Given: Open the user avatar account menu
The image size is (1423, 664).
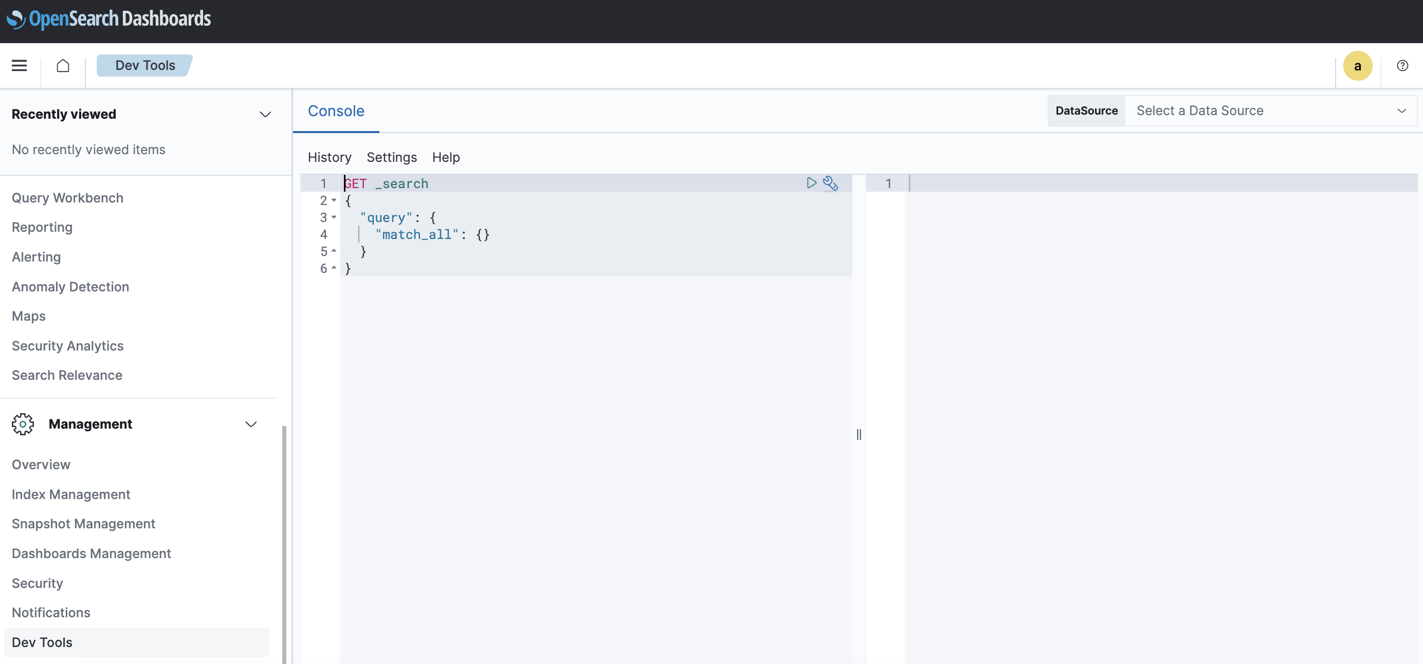Looking at the screenshot, I should (1358, 65).
